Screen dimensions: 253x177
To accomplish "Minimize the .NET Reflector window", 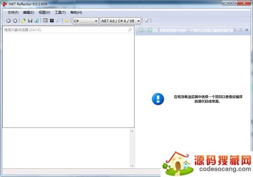I will pos(226,3).
